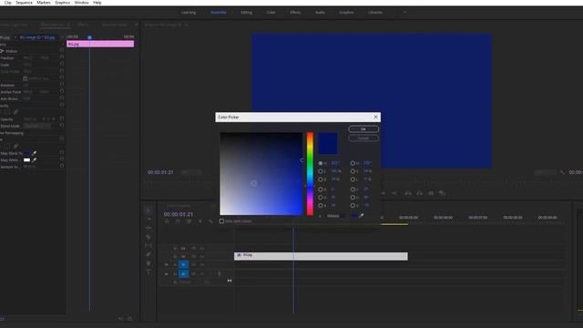Switch to the Libraries workspace tab
583x328 pixels.
coord(375,12)
